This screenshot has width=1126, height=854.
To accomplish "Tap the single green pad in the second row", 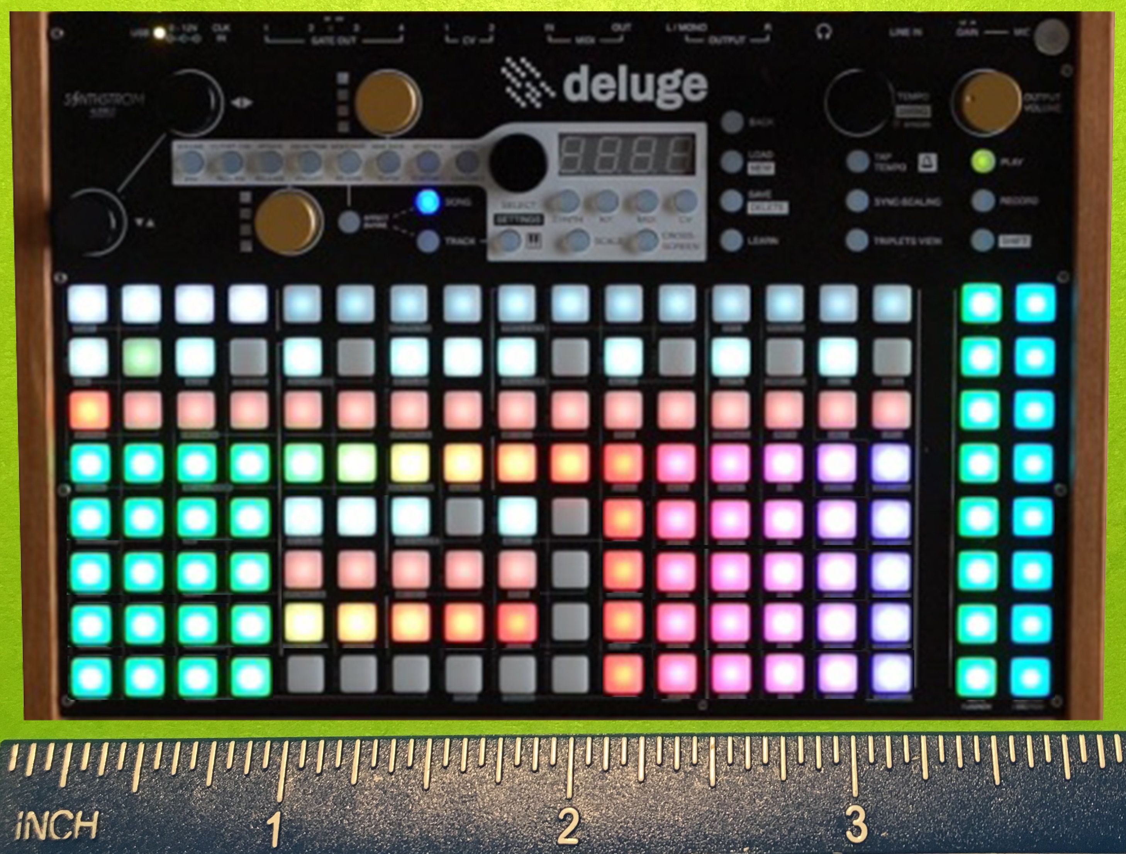I will 141,357.
